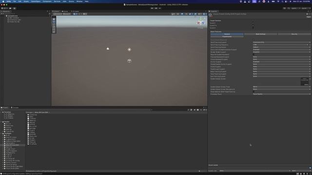312x175 pixels.
Task: Select the Security features tab
Action: [294, 34]
